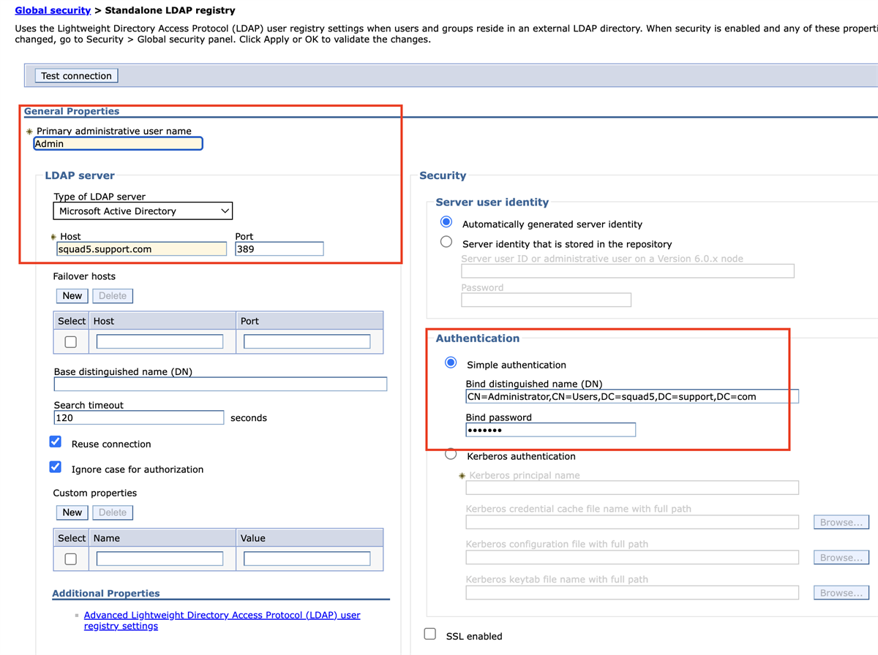Image resolution: width=878 pixels, height=655 pixels.
Task: Add a new failover host with New
Action: pyautogui.click(x=72, y=295)
